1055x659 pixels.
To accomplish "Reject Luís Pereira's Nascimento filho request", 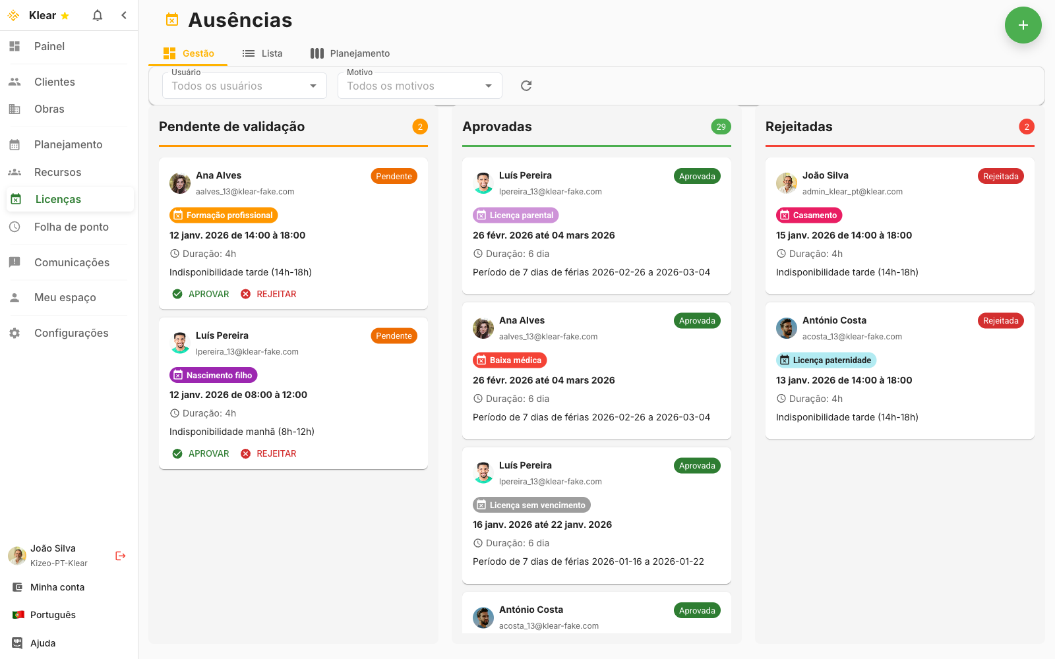I will click(x=269, y=453).
